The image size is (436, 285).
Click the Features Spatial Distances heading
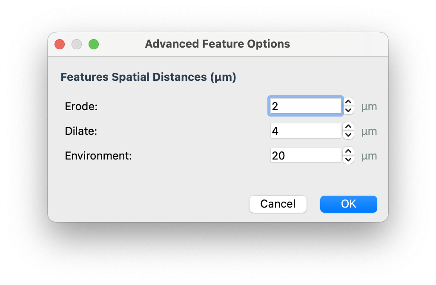point(148,77)
